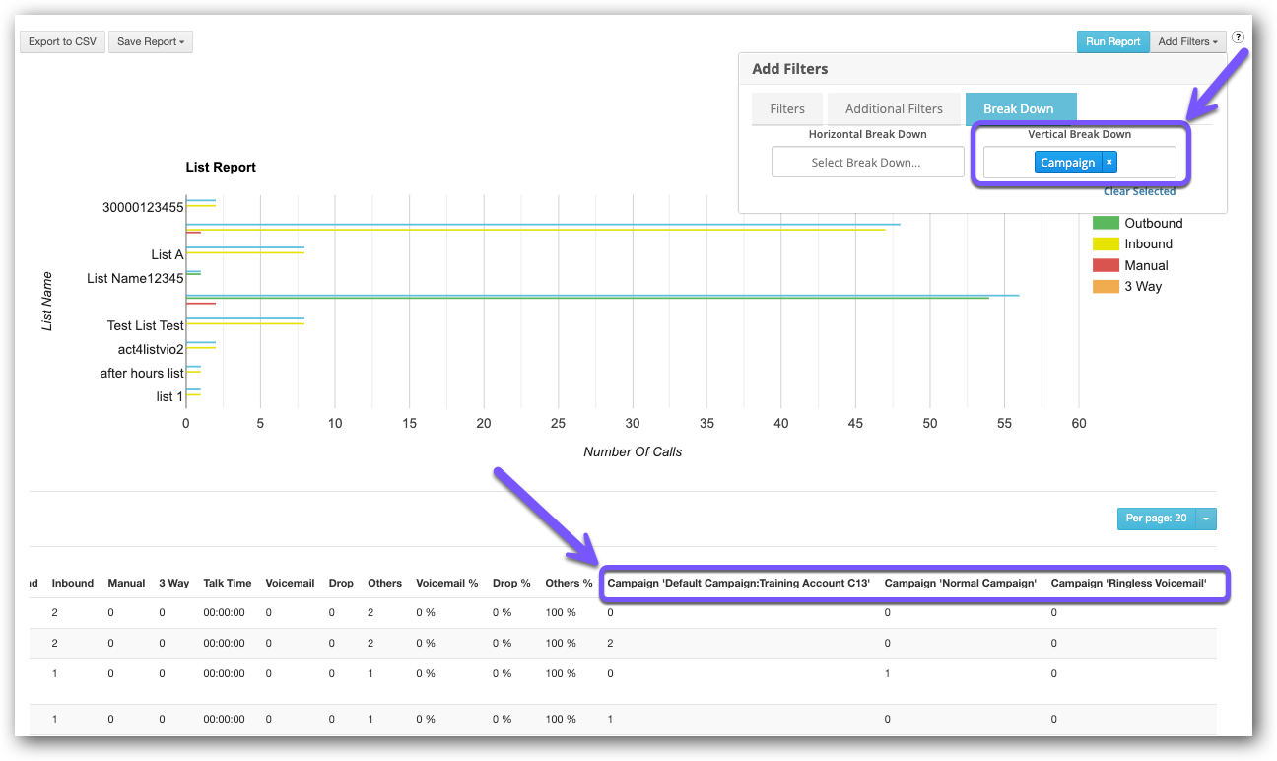Remove the Campaign break down tag

click(1109, 163)
